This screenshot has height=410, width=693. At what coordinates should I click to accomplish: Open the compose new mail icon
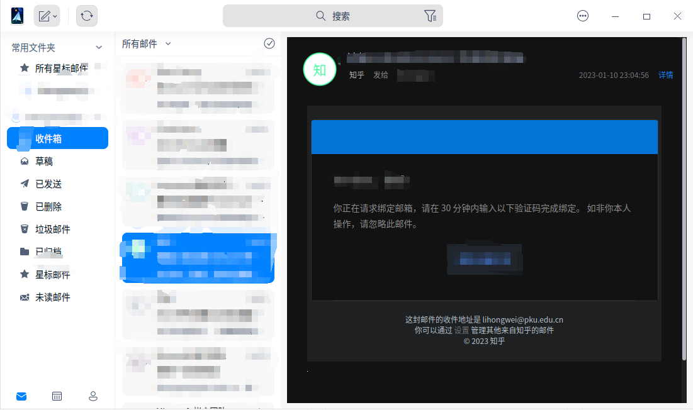(43, 15)
